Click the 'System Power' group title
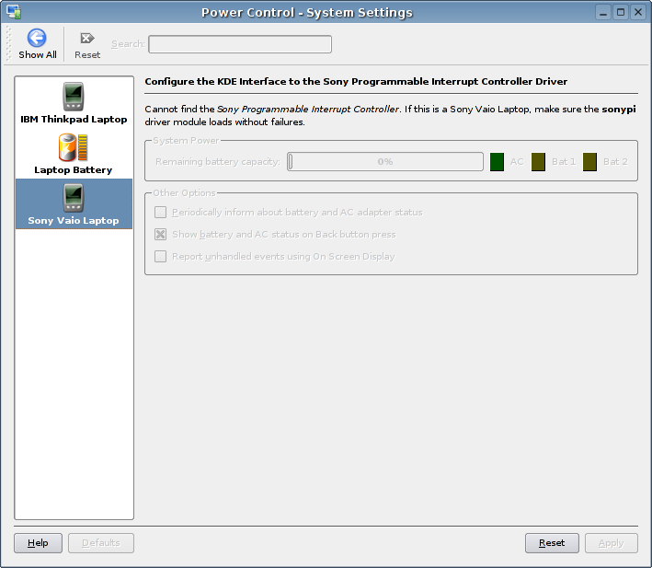Viewport: 652px width, 568px height. [x=186, y=141]
